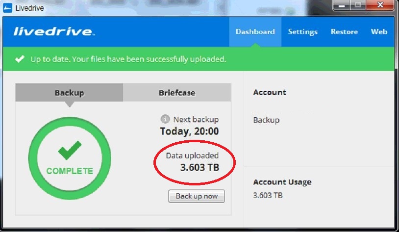Image resolution: width=399 pixels, height=232 pixels.
Task: Open the Settings tab
Action: [302, 31]
